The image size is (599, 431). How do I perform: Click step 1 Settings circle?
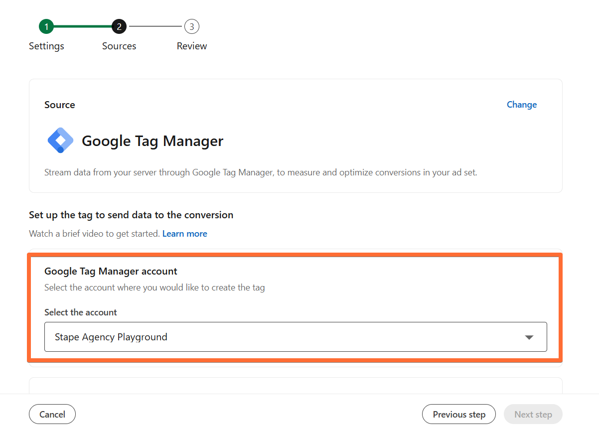46,26
